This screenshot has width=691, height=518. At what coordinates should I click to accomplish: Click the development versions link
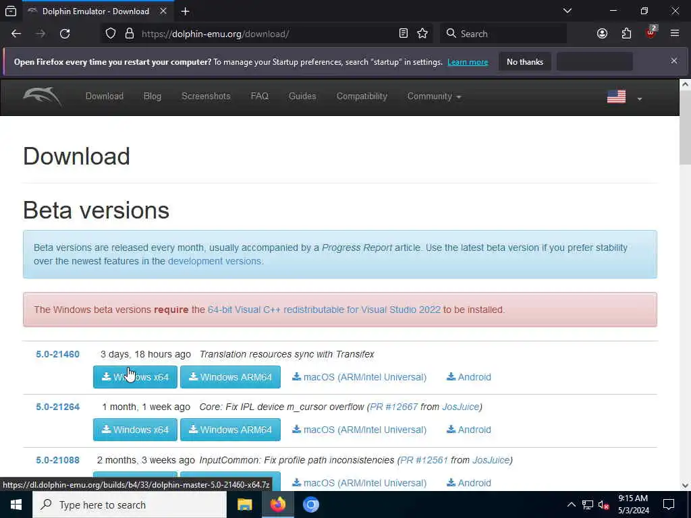(215, 261)
